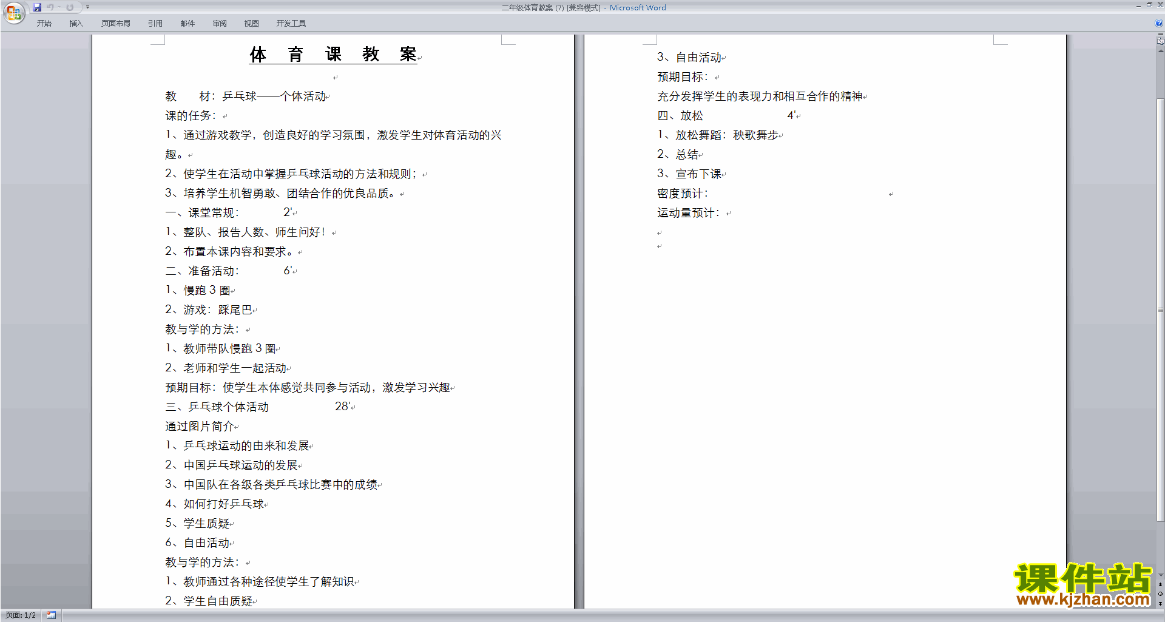Open the Select Browse Object button

(1160, 594)
